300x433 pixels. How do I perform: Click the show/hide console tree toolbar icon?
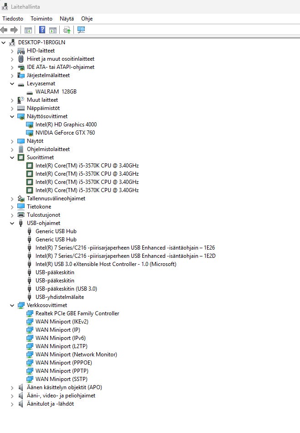point(28,30)
